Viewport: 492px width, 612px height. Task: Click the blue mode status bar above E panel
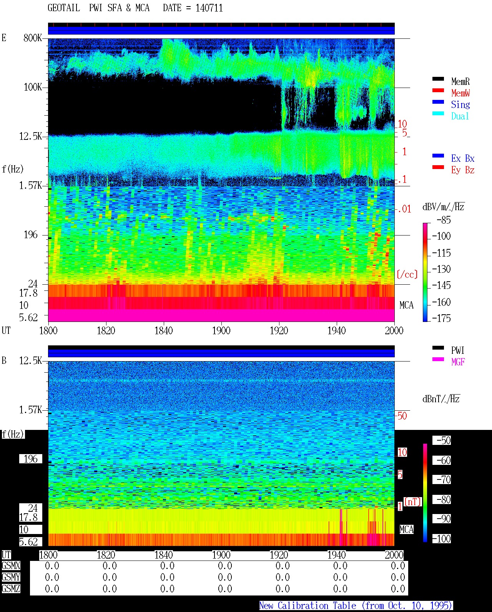221,30
